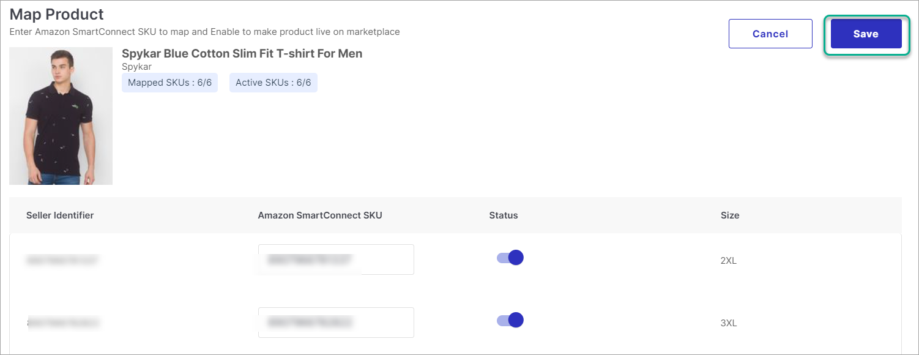
Task: Select the SKU input field for the 3XL variant
Action: pos(335,323)
